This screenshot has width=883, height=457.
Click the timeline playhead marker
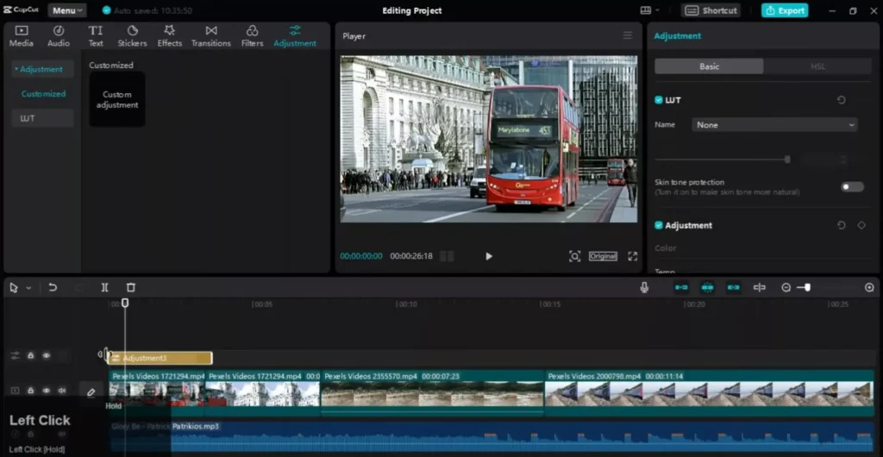point(125,303)
